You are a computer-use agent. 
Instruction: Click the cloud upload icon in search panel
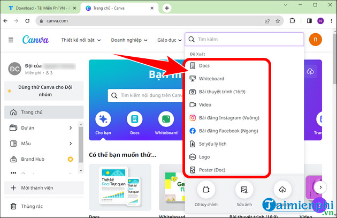(282, 190)
